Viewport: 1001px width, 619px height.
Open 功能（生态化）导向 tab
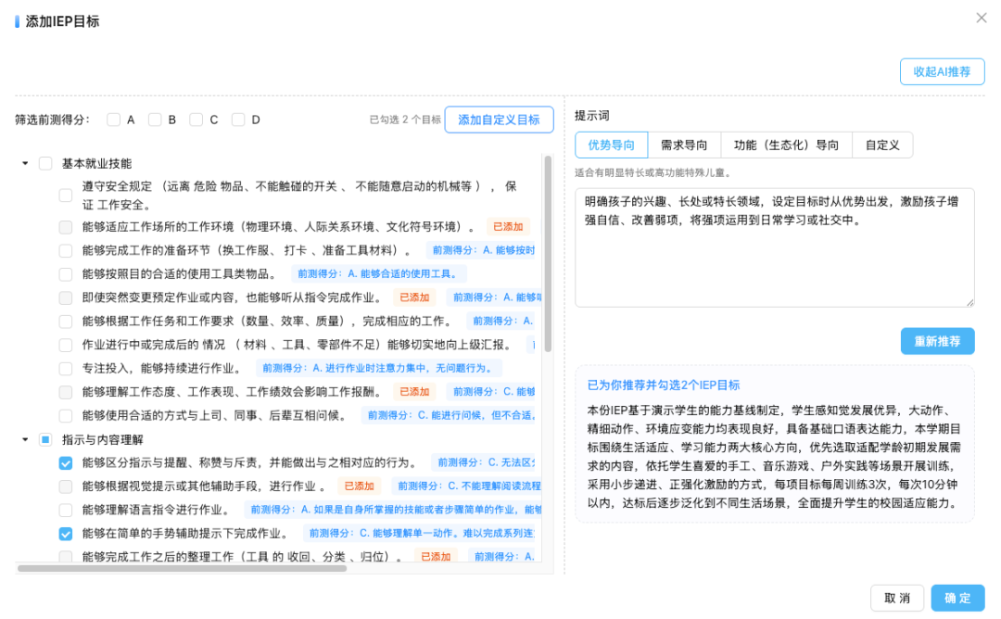tap(786, 145)
